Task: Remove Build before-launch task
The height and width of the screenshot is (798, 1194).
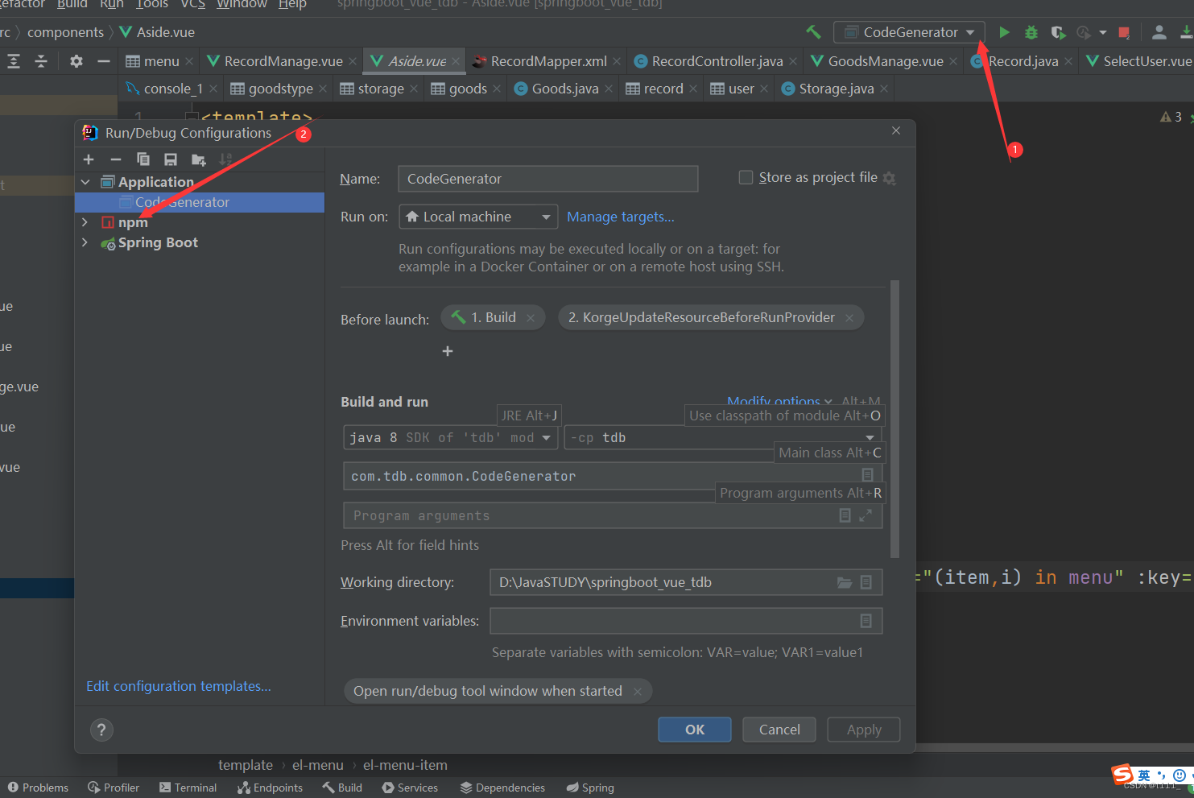Action: point(531,318)
